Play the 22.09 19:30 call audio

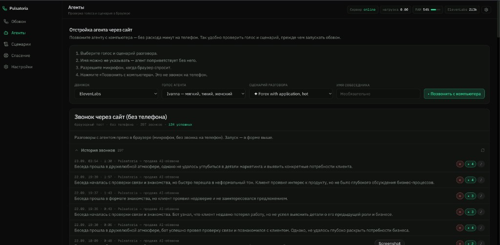pos(481,227)
